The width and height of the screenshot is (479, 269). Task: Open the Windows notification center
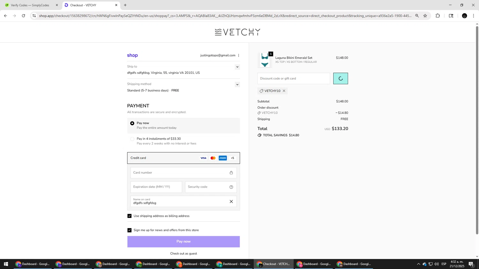(x=471, y=264)
